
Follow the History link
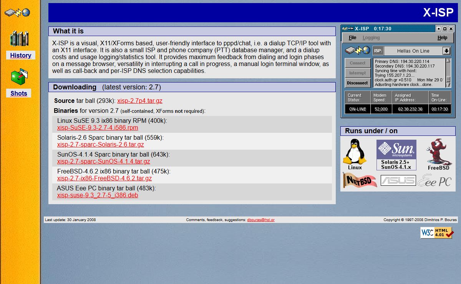[x=21, y=55]
